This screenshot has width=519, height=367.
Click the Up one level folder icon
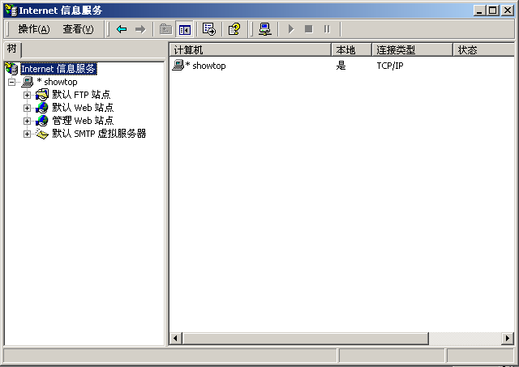click(x=165, y=29)
